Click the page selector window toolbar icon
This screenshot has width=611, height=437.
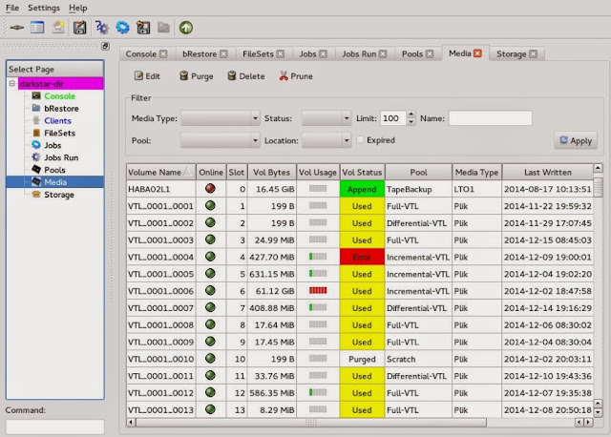click(x=37, y=28)
